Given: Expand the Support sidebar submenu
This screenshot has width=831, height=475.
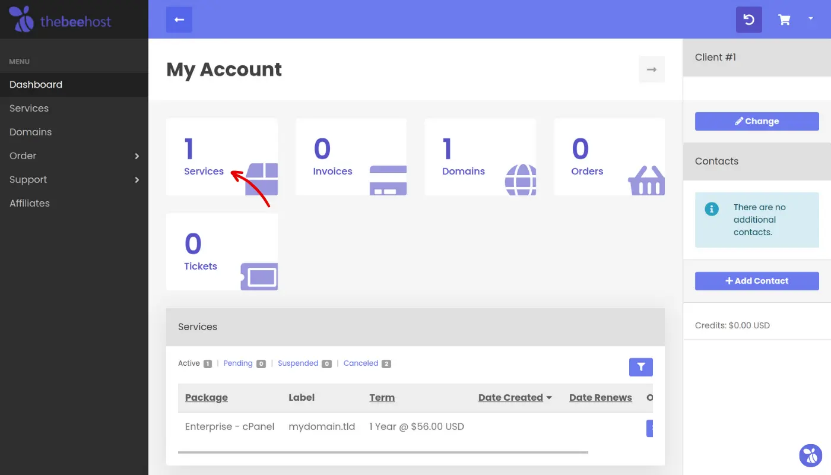Looking at the screenshot, I should click(137, 180).
